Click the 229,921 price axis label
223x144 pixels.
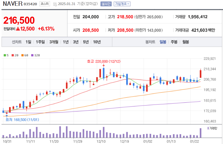coord(210,59)
